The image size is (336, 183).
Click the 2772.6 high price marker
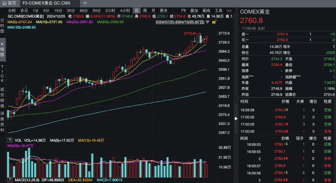tap(190, 33)
